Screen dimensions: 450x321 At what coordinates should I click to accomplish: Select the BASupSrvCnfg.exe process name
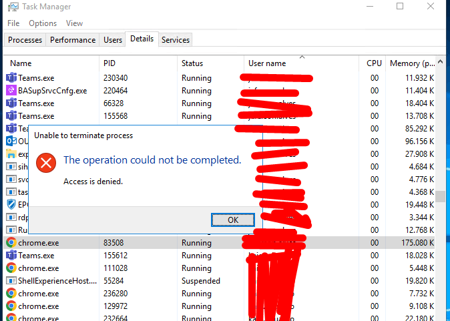pyautogui.click(x=53, y=91)
